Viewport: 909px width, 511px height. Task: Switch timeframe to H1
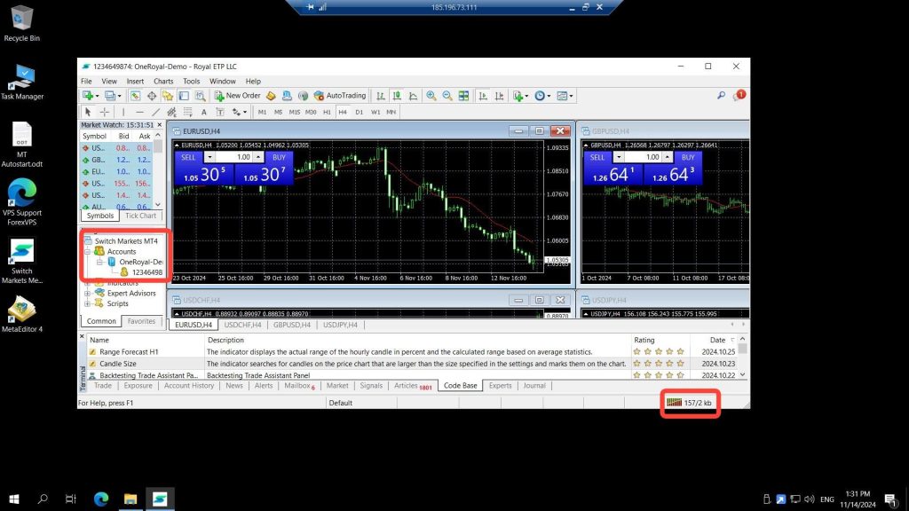tap(327, 112)
